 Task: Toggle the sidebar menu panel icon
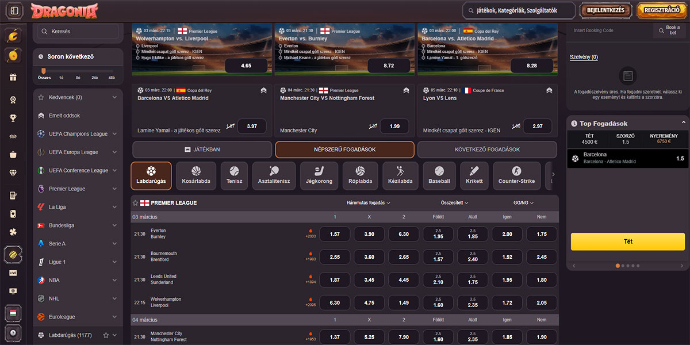(x=14, y=10)
